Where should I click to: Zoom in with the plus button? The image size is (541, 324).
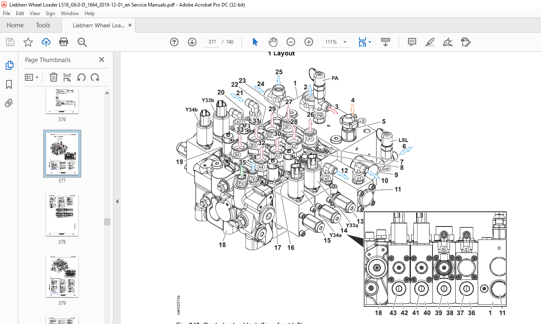coord(309,42)
